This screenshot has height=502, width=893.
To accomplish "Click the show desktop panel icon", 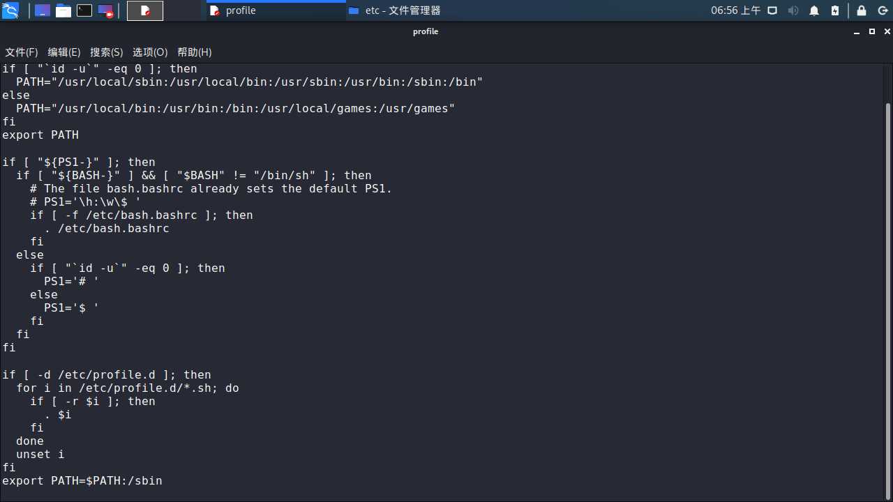I will point(43,10).
